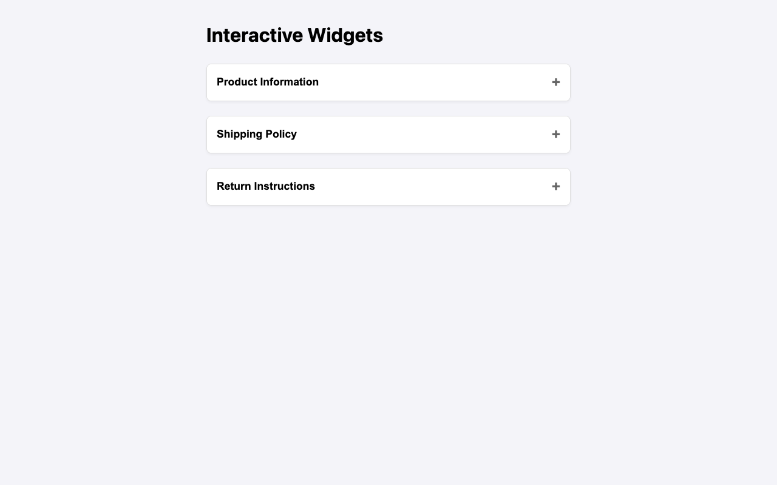
Task: Click the Interactive Widgets page heading
Action: pos(294,35)
